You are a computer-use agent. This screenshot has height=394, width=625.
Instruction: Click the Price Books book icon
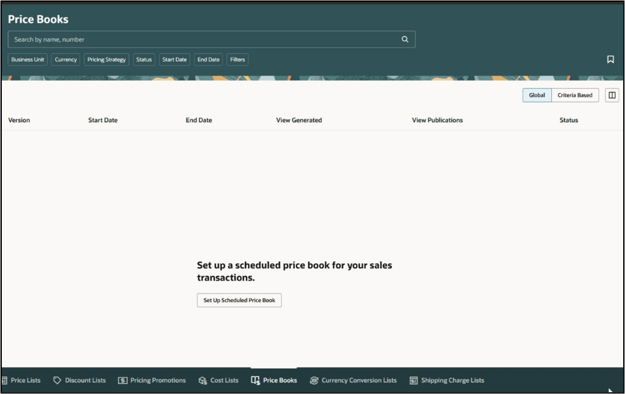[x=256, y=380]
